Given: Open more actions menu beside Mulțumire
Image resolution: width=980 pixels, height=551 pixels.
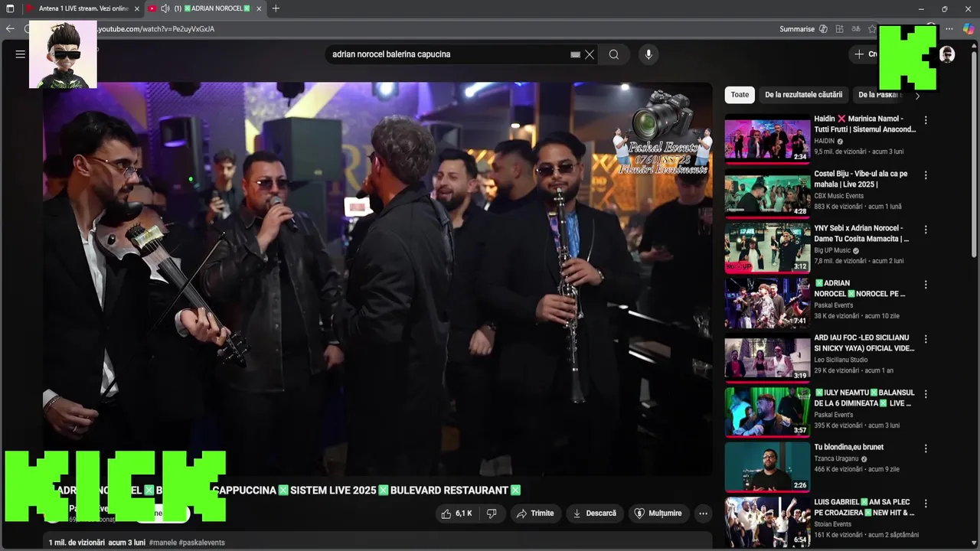Looking at the screenshot, I should click(x=703, y=514).
